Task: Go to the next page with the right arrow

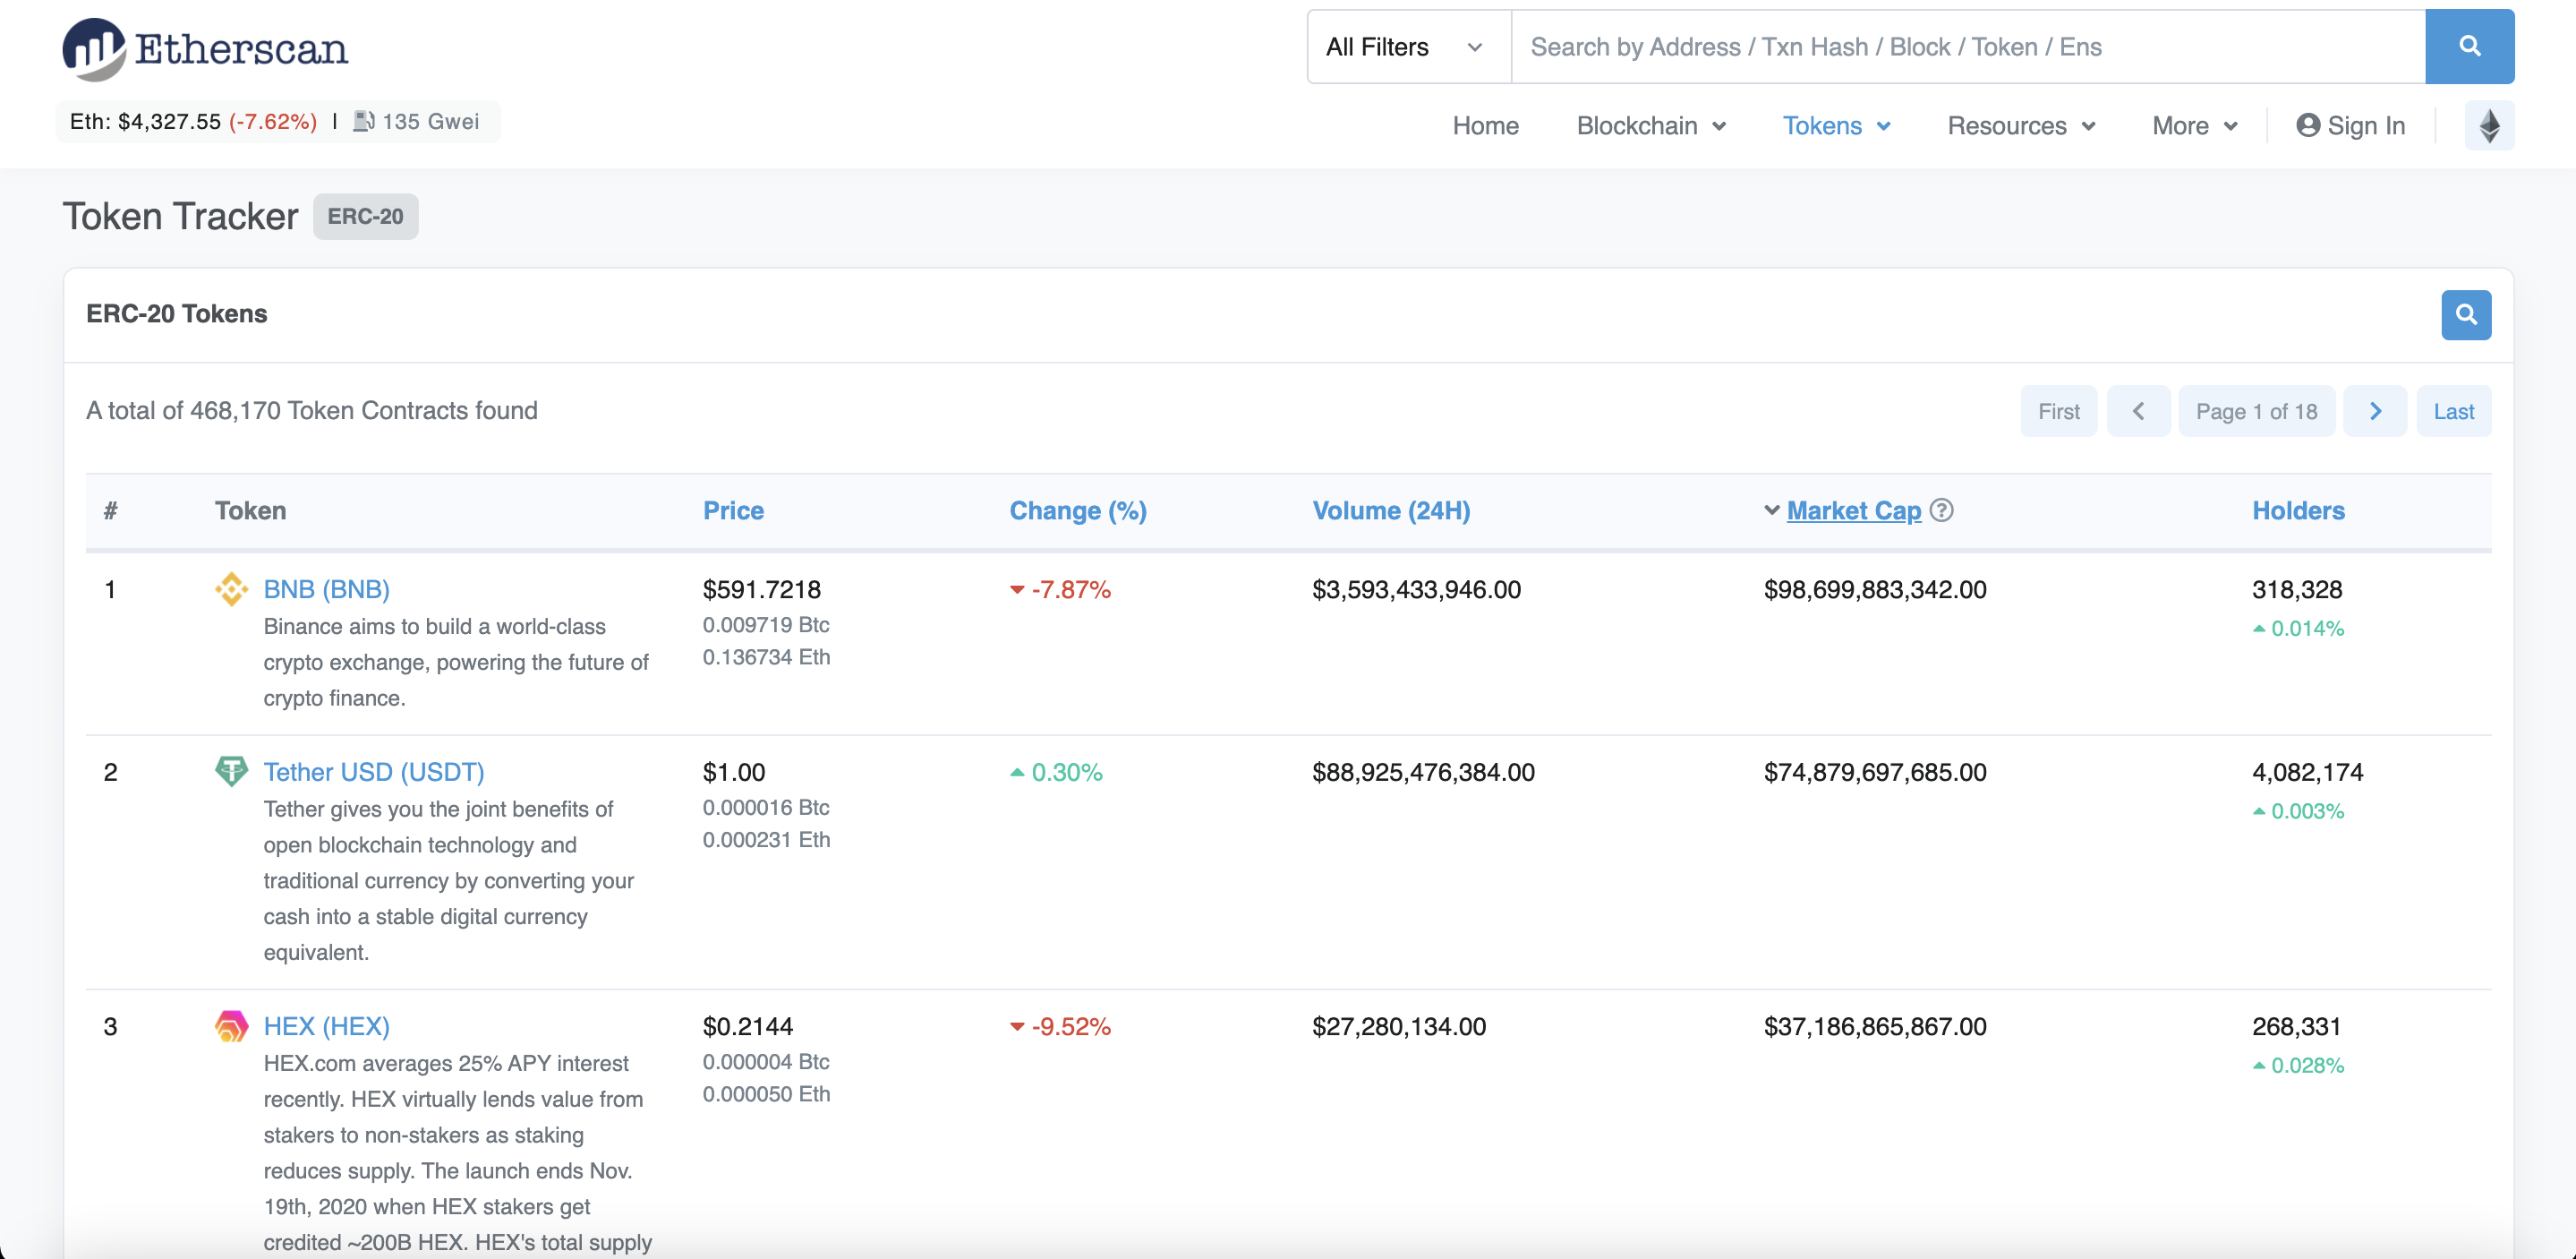Action: click(x=2375, y=411)
